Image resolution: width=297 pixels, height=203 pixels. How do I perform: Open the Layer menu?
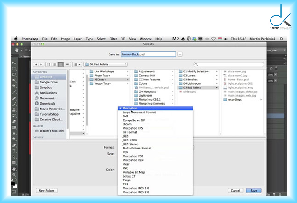tap(77, 39)
